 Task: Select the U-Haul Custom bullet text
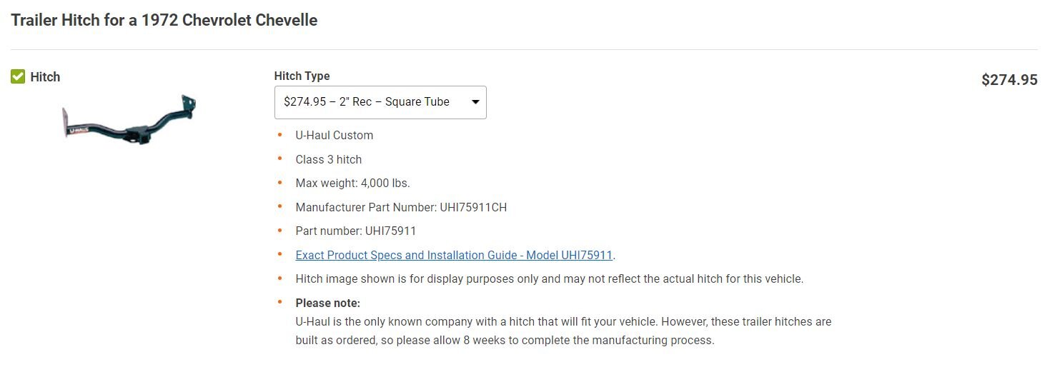335,136
